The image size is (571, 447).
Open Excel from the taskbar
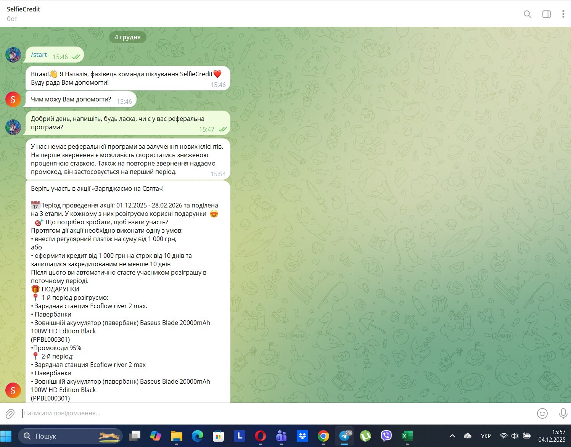(x=407, y=436)
